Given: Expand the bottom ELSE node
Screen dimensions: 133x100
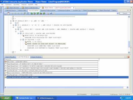Looking at the screenshot, I should coord(21,50).
